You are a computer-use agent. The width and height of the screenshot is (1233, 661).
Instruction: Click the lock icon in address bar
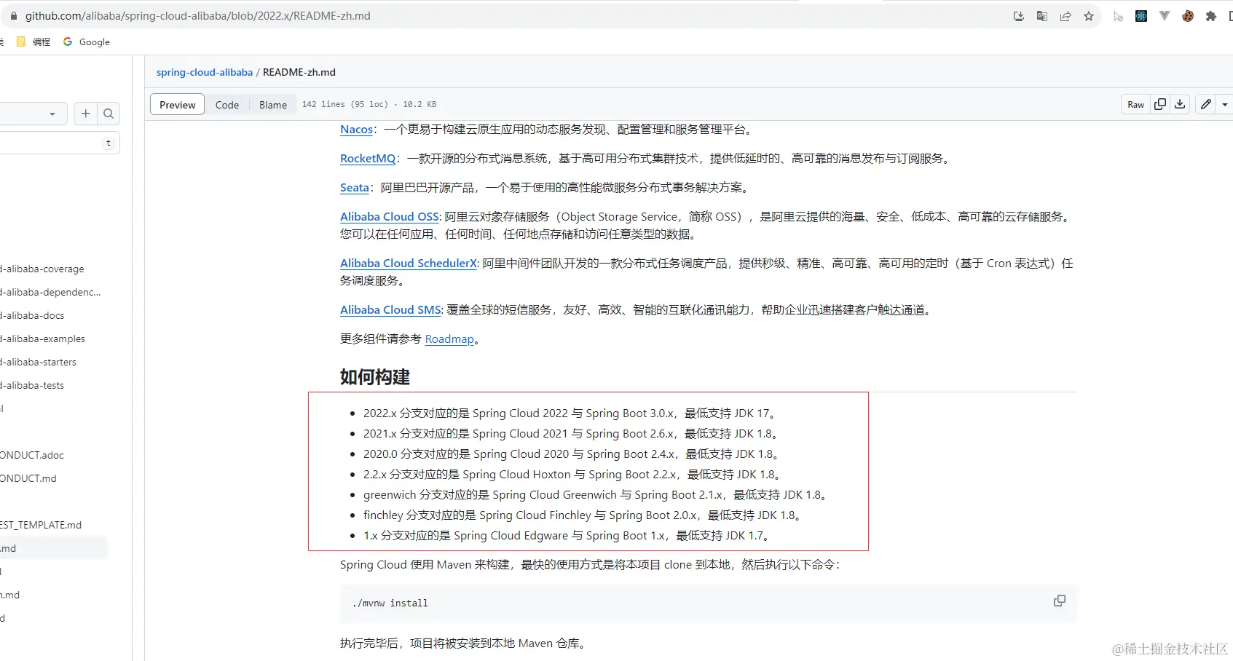point(13,15)
